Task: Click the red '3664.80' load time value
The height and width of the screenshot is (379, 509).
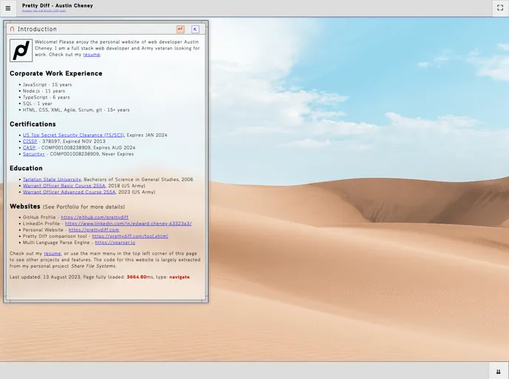Action: (x=136, y=277)
